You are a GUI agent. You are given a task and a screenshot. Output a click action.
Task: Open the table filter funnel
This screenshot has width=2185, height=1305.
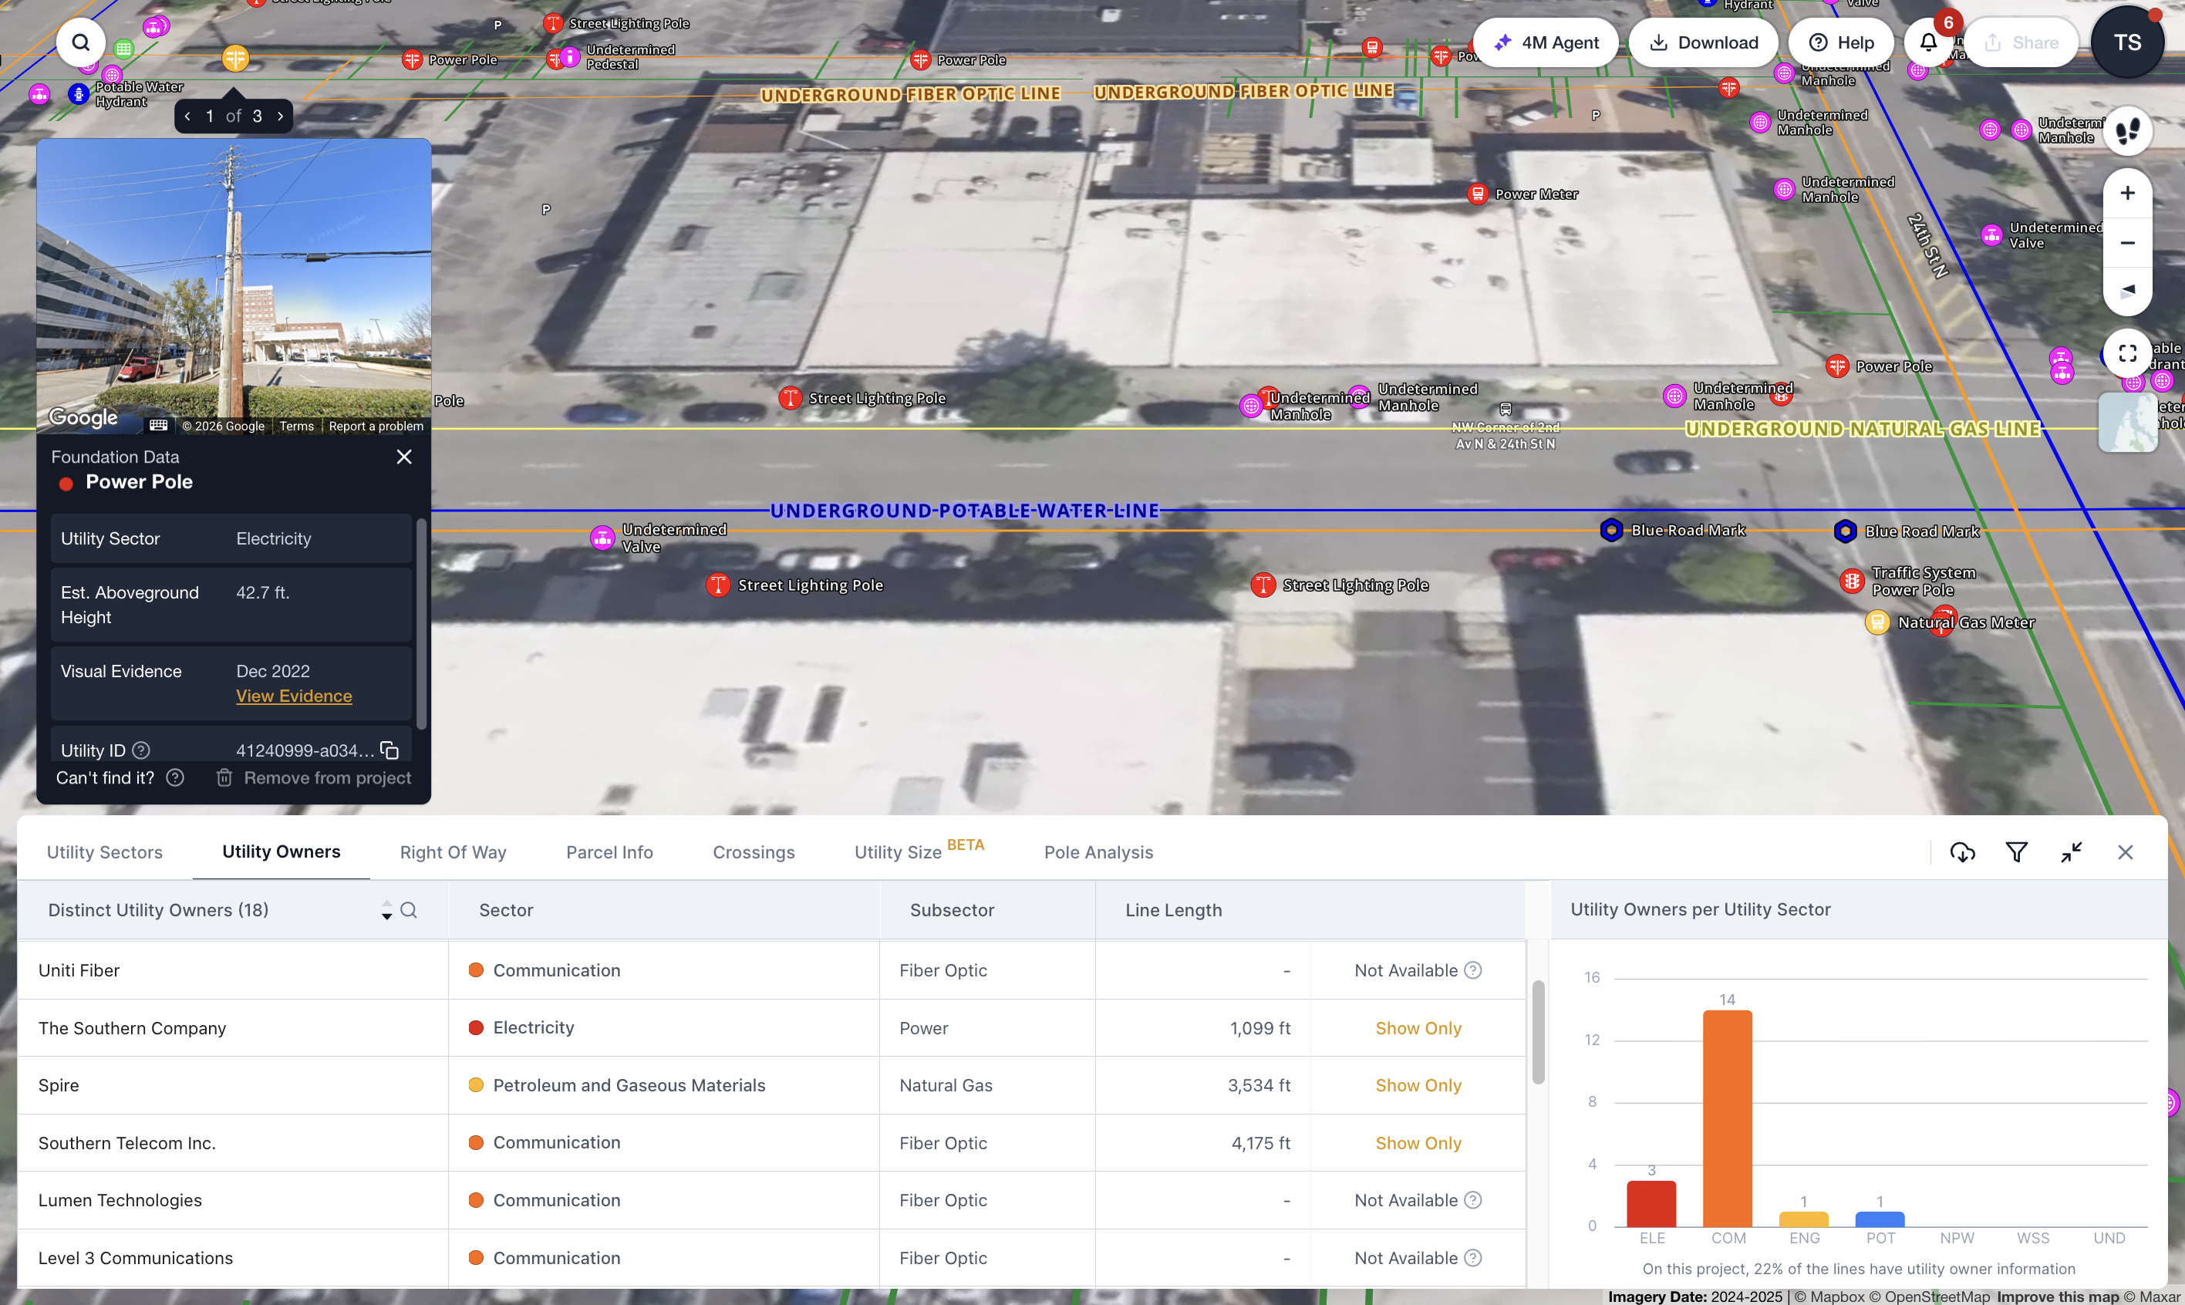click(x=2017, y=852)
